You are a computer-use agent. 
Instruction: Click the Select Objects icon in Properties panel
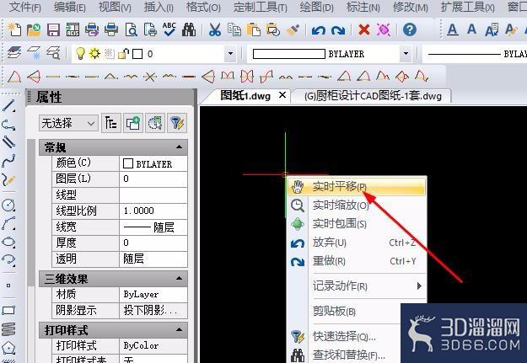pyautogui.click(x=155, y=123)
